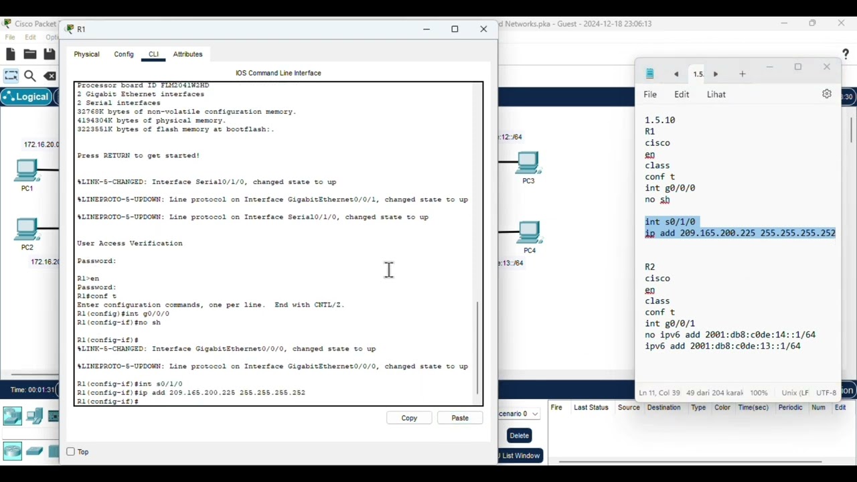857x482 pixels.
Task: Add a new Notepad tab
Action: point(742,74)
